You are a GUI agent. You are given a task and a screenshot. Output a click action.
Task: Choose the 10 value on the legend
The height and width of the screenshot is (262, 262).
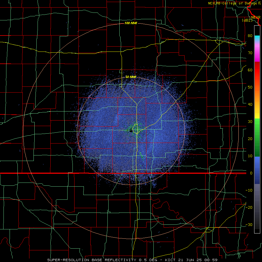[x=250, y=156]
